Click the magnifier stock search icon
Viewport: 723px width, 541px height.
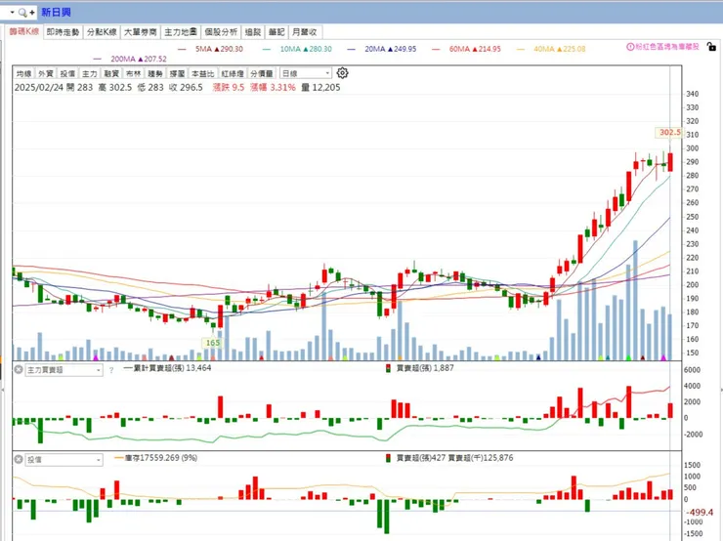click(x=22, y=13)
